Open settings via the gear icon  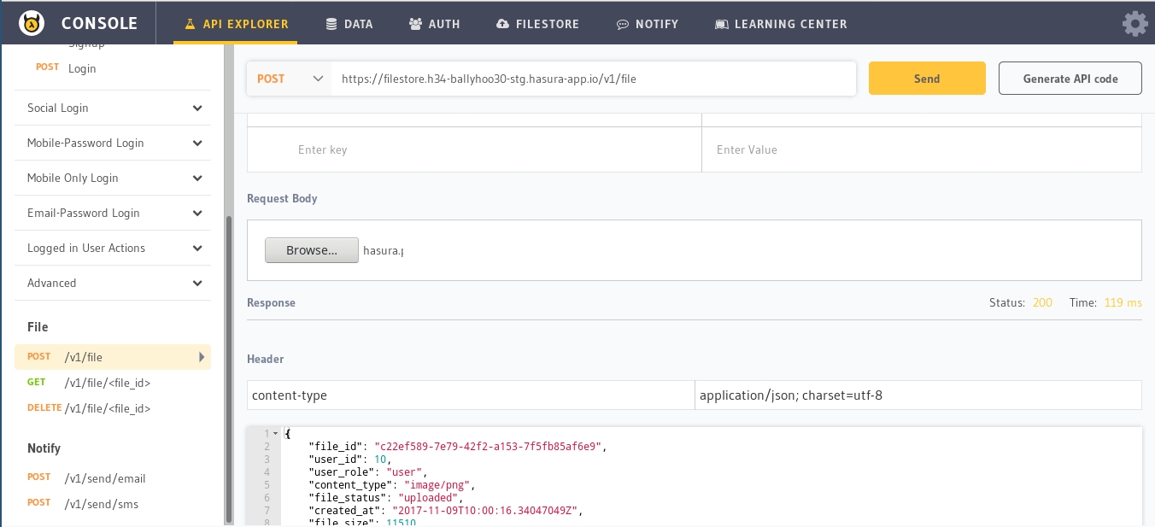[1134, 23]
